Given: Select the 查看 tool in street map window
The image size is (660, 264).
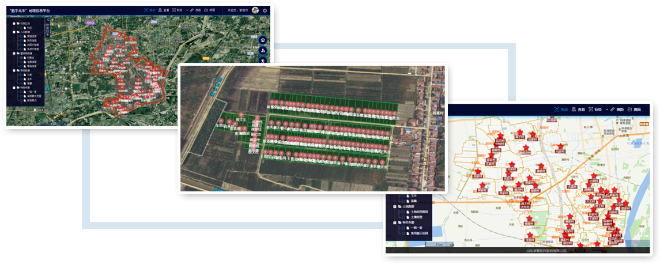Looking at the screenshot, I should coord(578,110).
